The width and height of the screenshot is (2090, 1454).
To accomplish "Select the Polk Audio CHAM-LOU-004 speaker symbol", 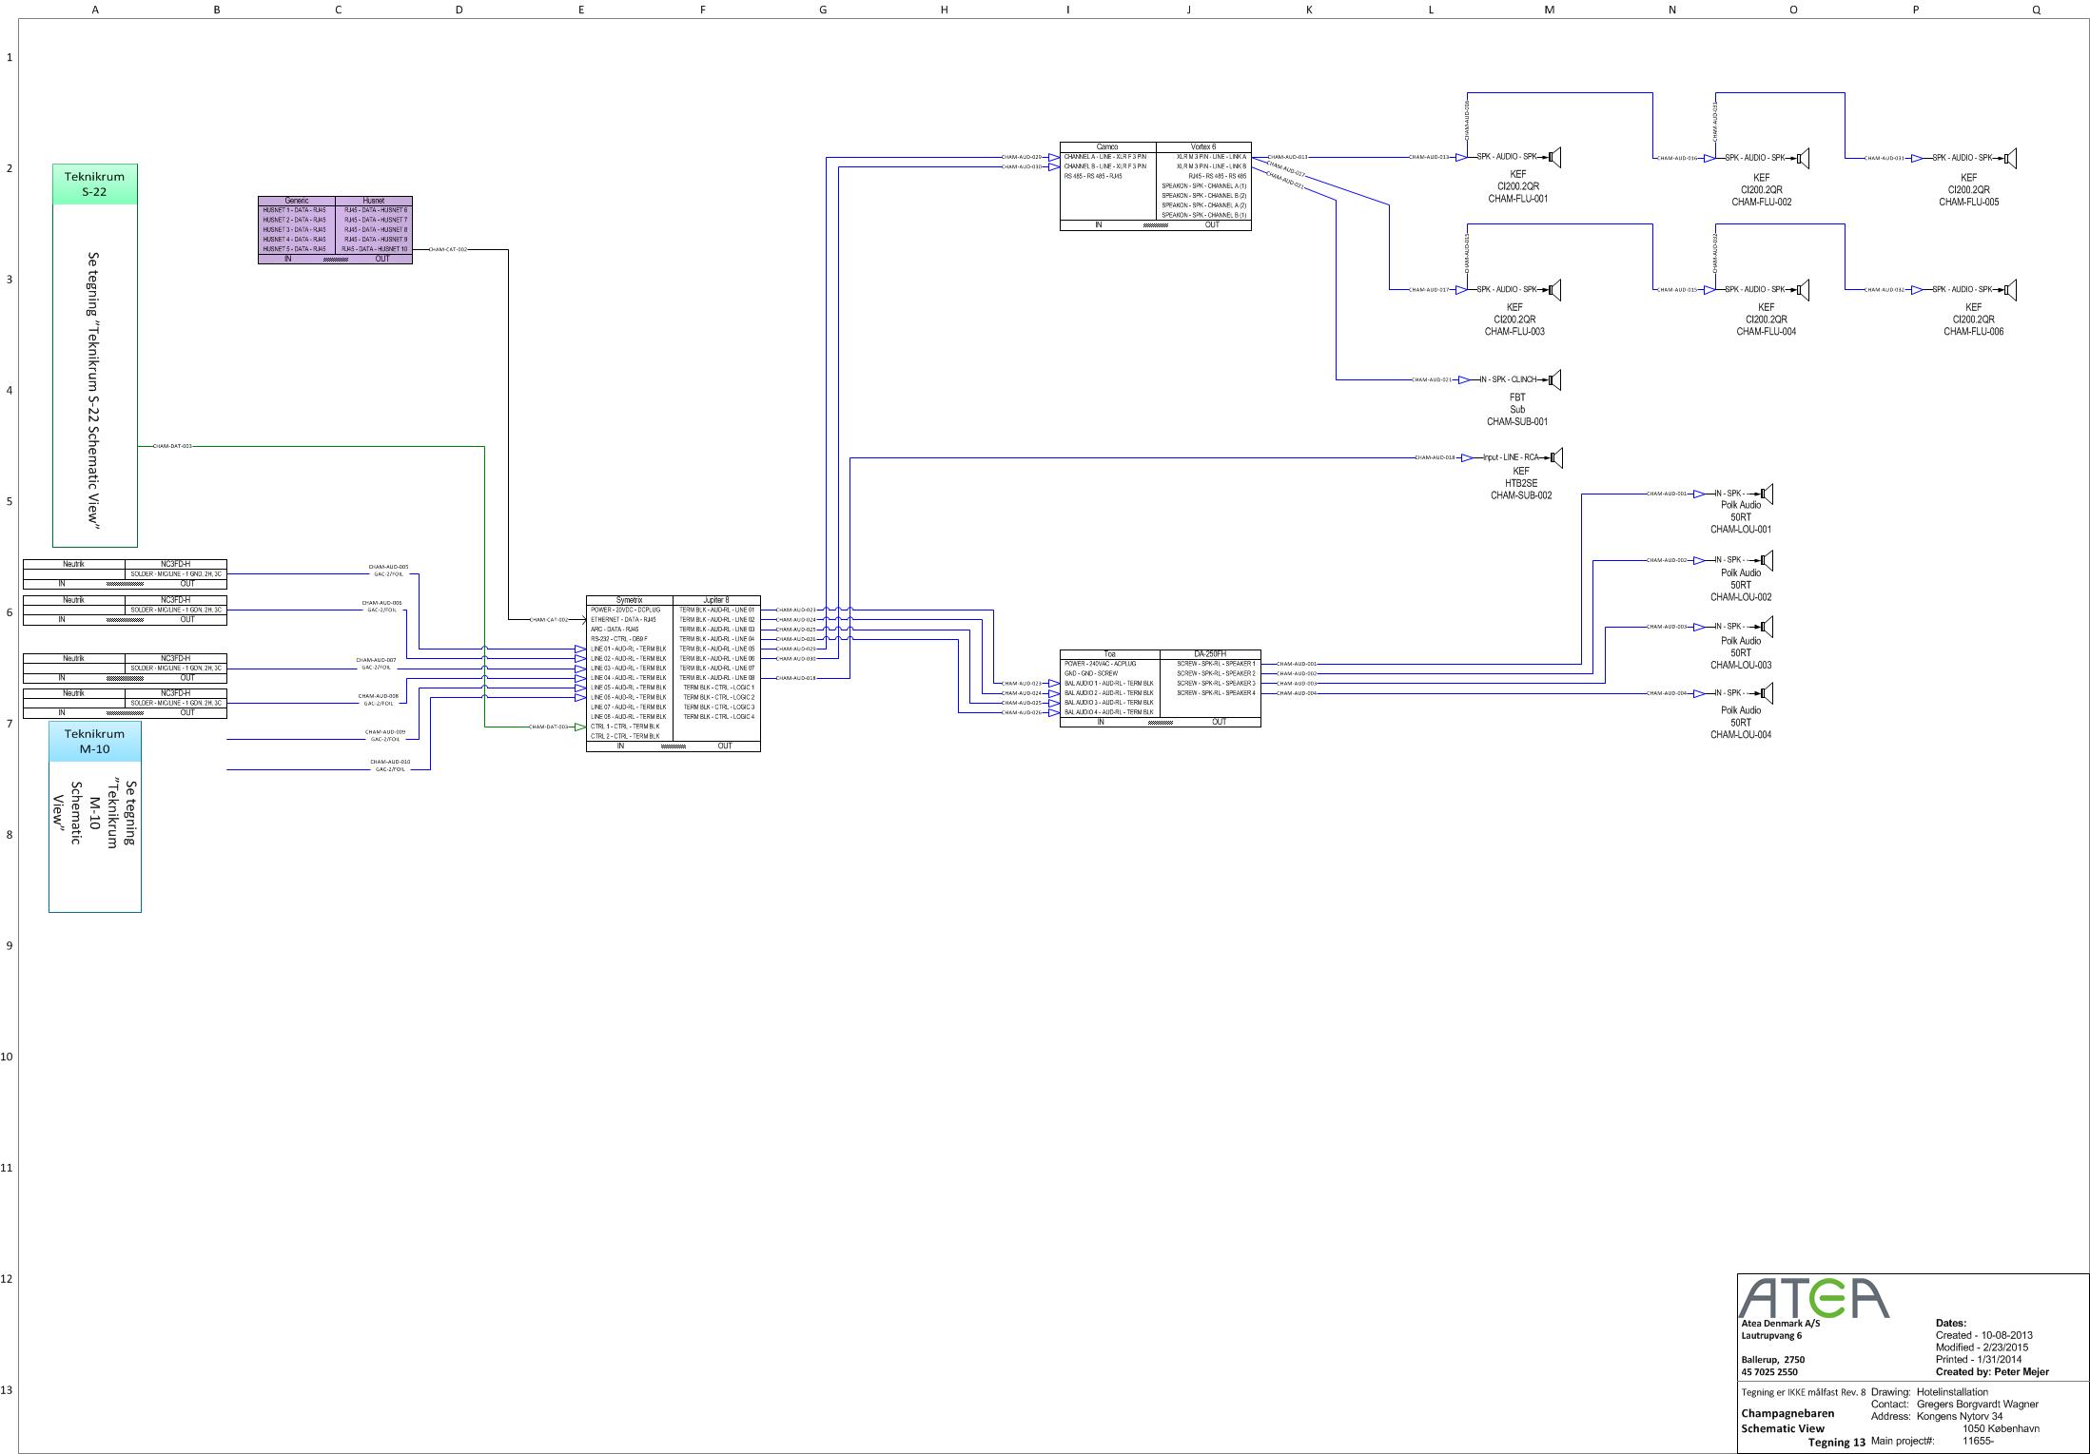I will 1766,693.
